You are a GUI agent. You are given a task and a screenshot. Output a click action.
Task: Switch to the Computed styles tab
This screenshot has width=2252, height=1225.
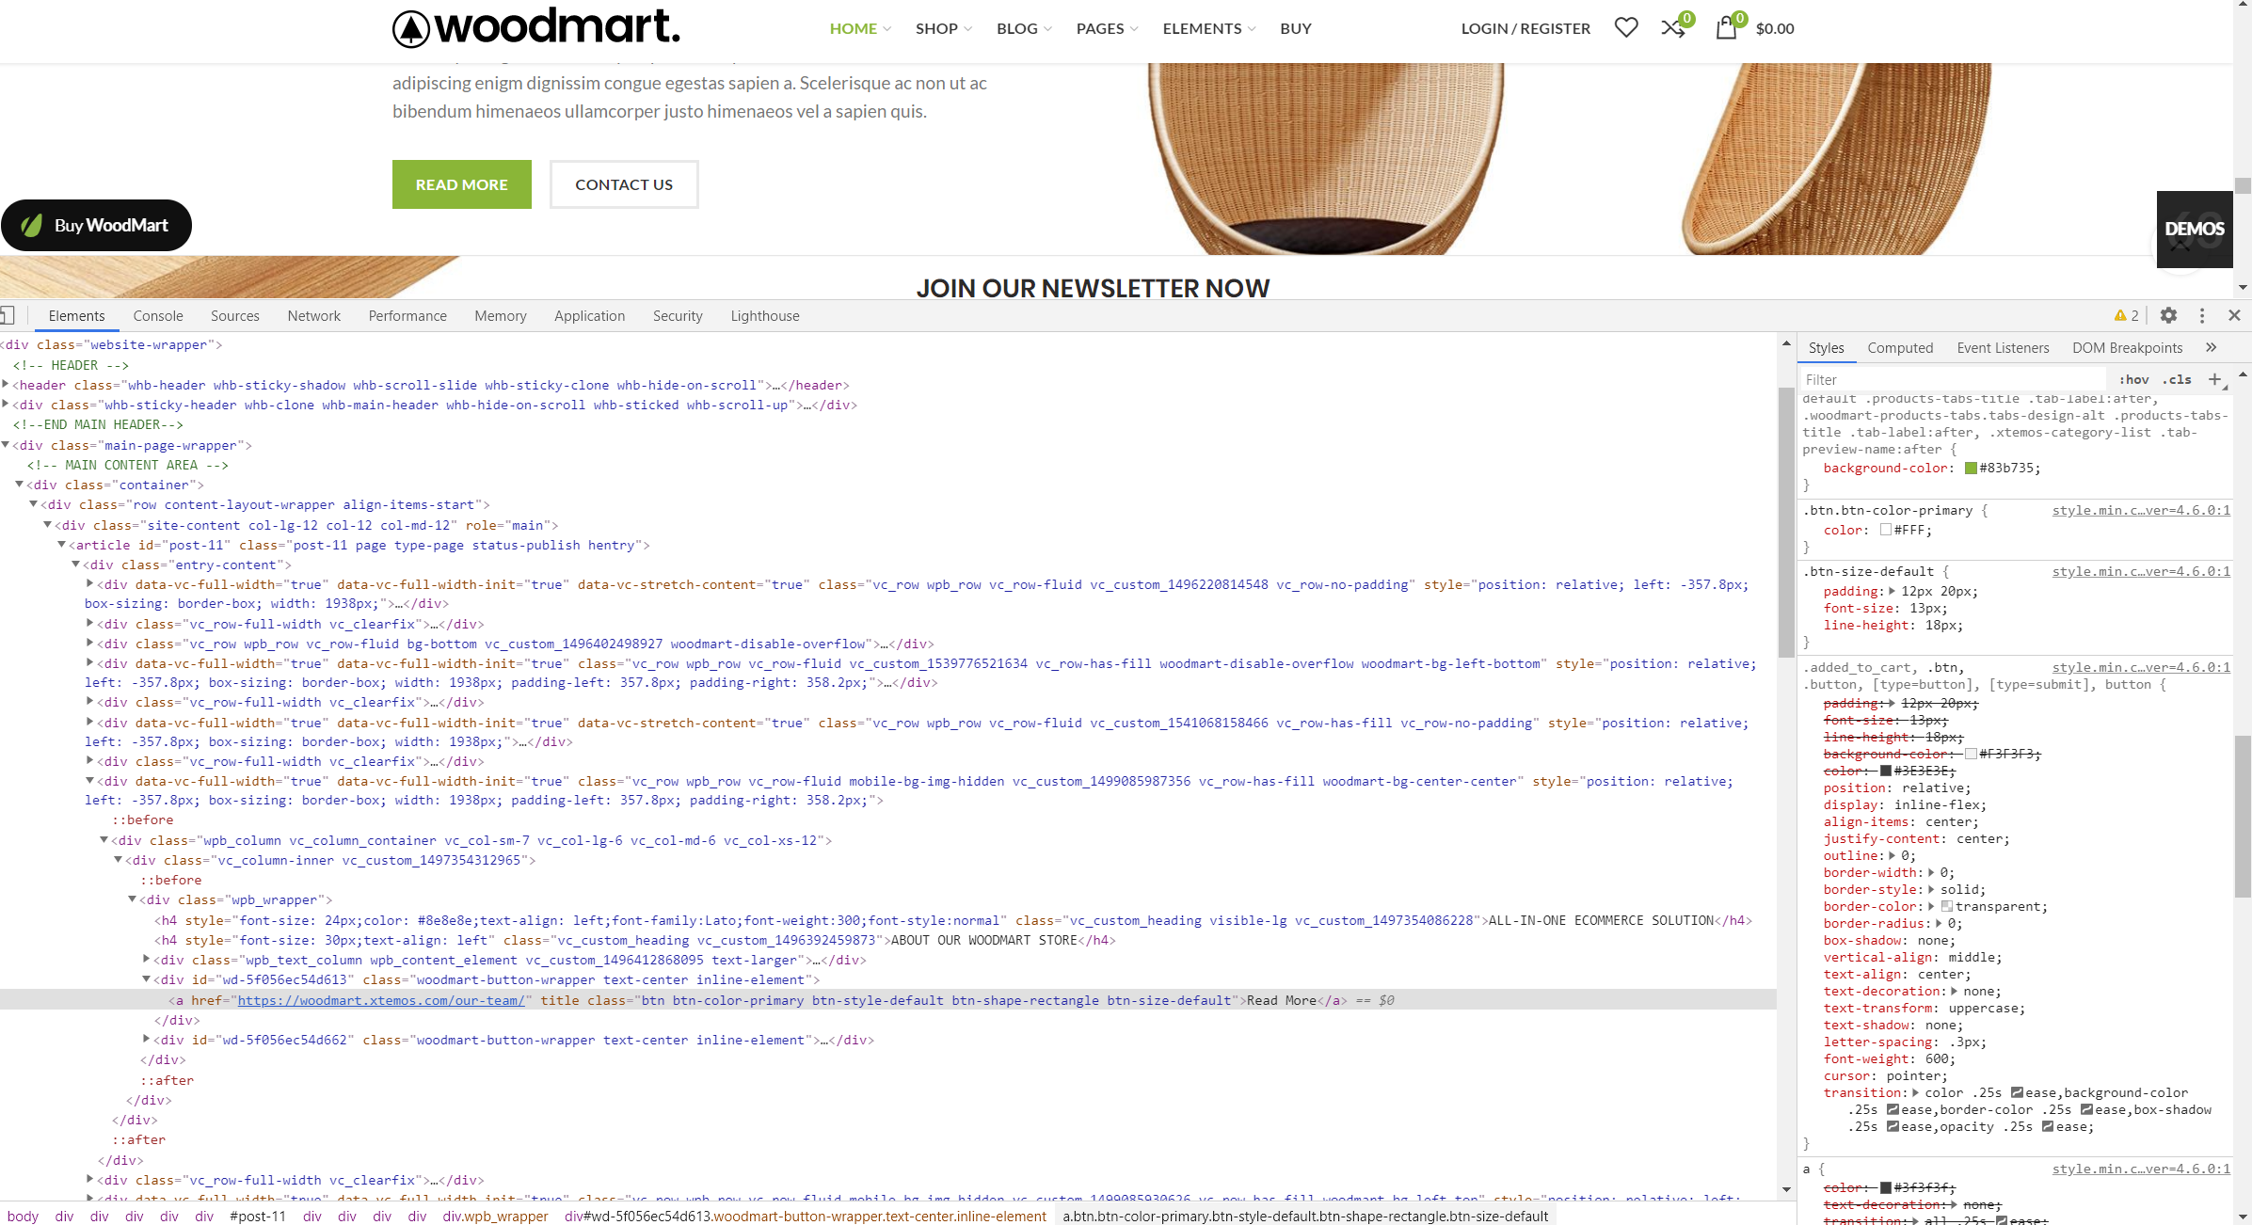[x=1899, y=347]
